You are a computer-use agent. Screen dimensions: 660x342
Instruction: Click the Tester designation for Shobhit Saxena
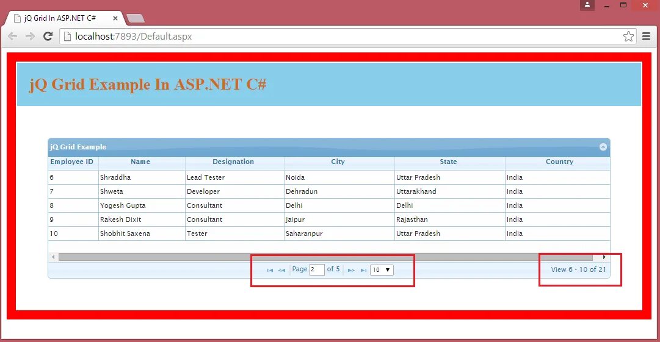(x=234, y=233)
